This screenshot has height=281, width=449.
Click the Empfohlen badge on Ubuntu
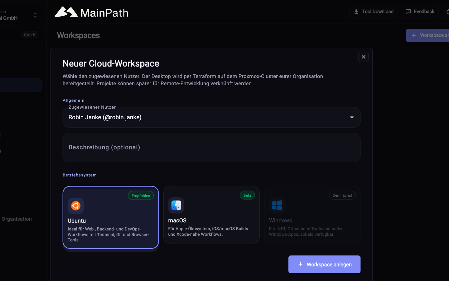pyautogui.click(x=141, y=195)
